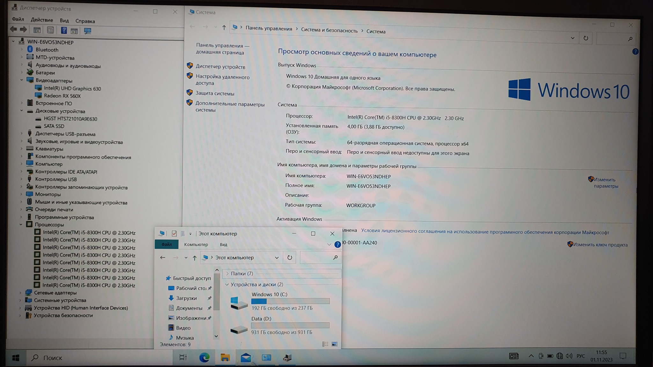Click the Защита системы link
Viewport: 653px width, 367px height.
(x=215, y=94)
